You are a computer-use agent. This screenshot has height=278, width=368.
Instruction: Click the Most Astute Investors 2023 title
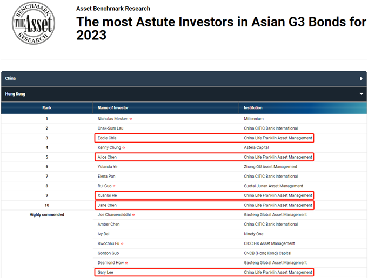coord(221,29)
